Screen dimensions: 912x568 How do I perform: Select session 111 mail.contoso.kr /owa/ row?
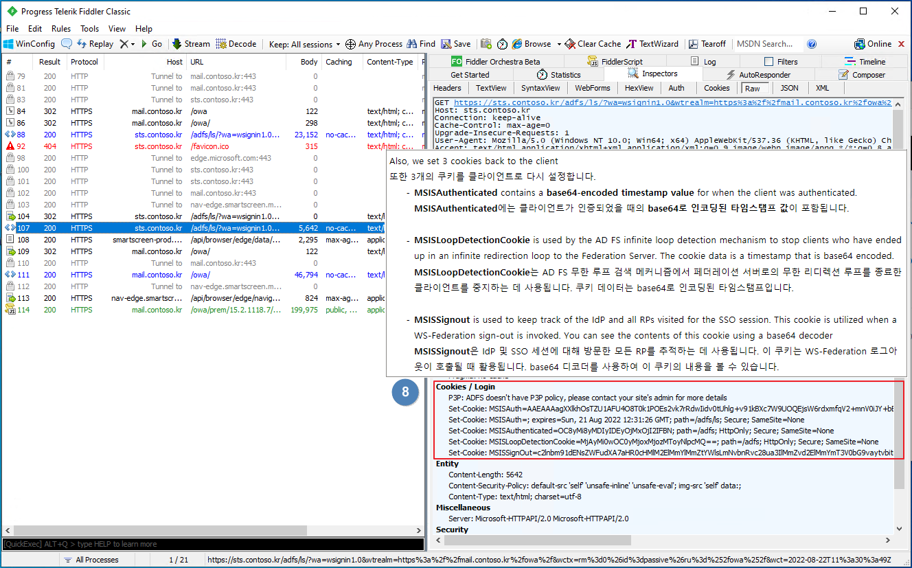[213, 275]
